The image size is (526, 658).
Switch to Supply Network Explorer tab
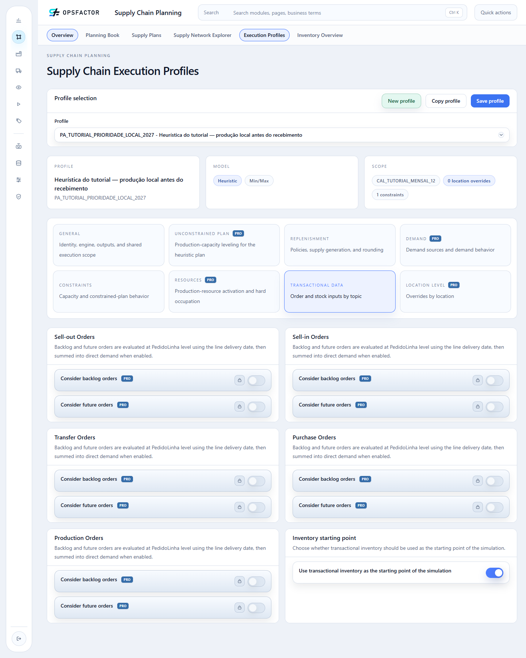click(x=202, y=35)
